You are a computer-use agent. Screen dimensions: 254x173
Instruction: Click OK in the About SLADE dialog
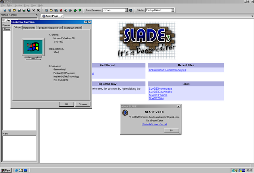point(171,130)
